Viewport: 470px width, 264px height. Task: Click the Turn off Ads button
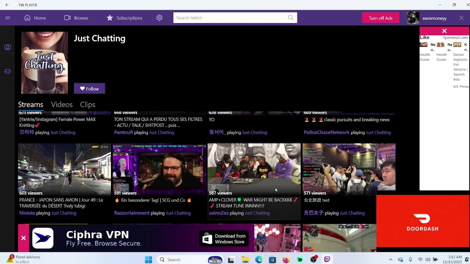(x=380, y=18)
